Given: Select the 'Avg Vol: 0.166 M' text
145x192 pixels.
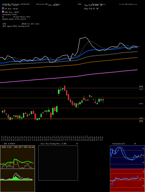Looking at the screenshot, I should point(93,5).
